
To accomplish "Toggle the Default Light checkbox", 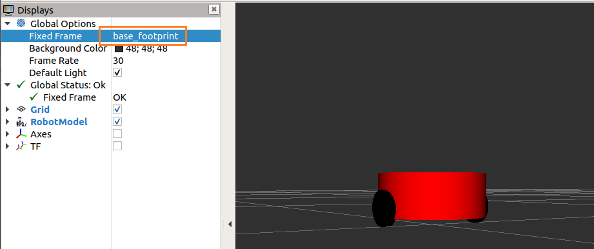I will pos(117,72).
